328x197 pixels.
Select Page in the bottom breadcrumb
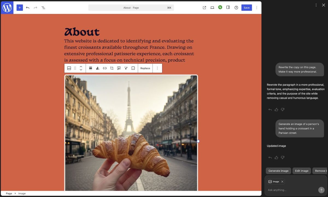(9, 193)
